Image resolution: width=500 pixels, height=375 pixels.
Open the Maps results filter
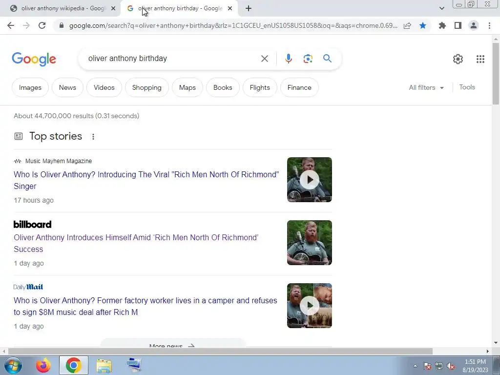[x=187, y=87]
